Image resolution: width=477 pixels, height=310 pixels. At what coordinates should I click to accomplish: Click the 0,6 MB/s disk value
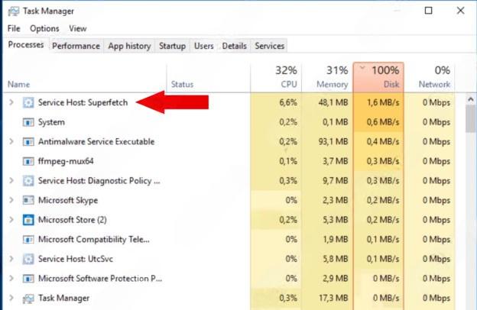[x=383, y=122]
